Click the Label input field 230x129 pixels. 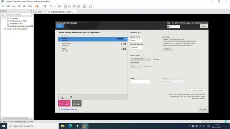point(141,82)
